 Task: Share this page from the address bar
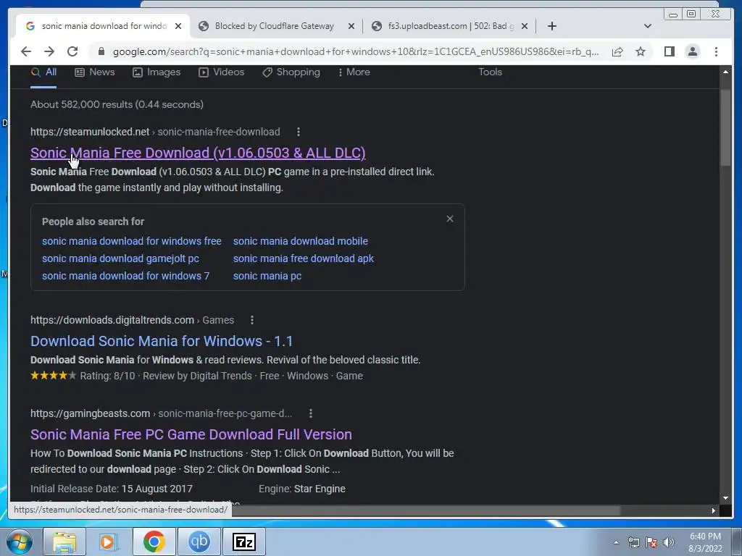tap(617, 51)
